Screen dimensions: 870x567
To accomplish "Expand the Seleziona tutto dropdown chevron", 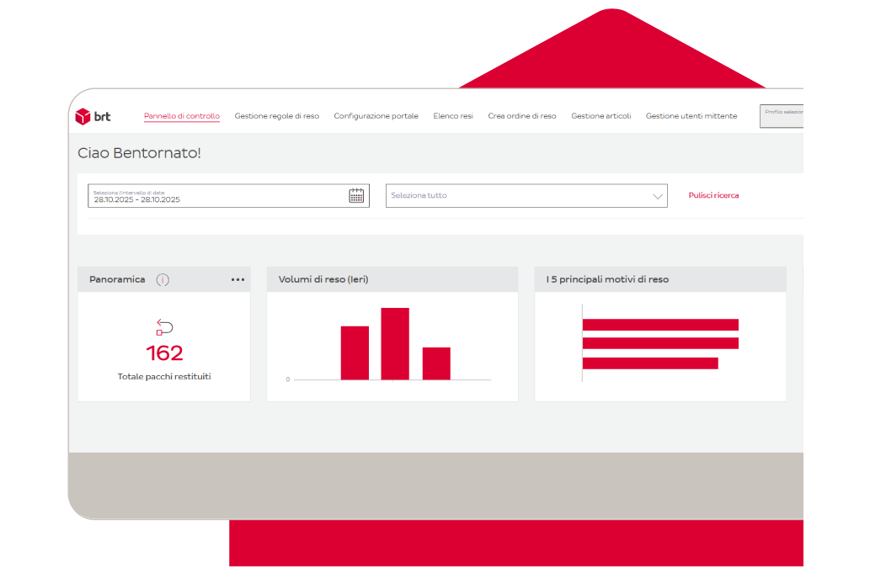I will (x=658, y=196).
